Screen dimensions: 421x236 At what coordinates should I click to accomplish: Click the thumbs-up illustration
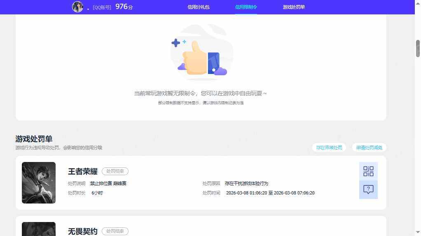point(201,53)
